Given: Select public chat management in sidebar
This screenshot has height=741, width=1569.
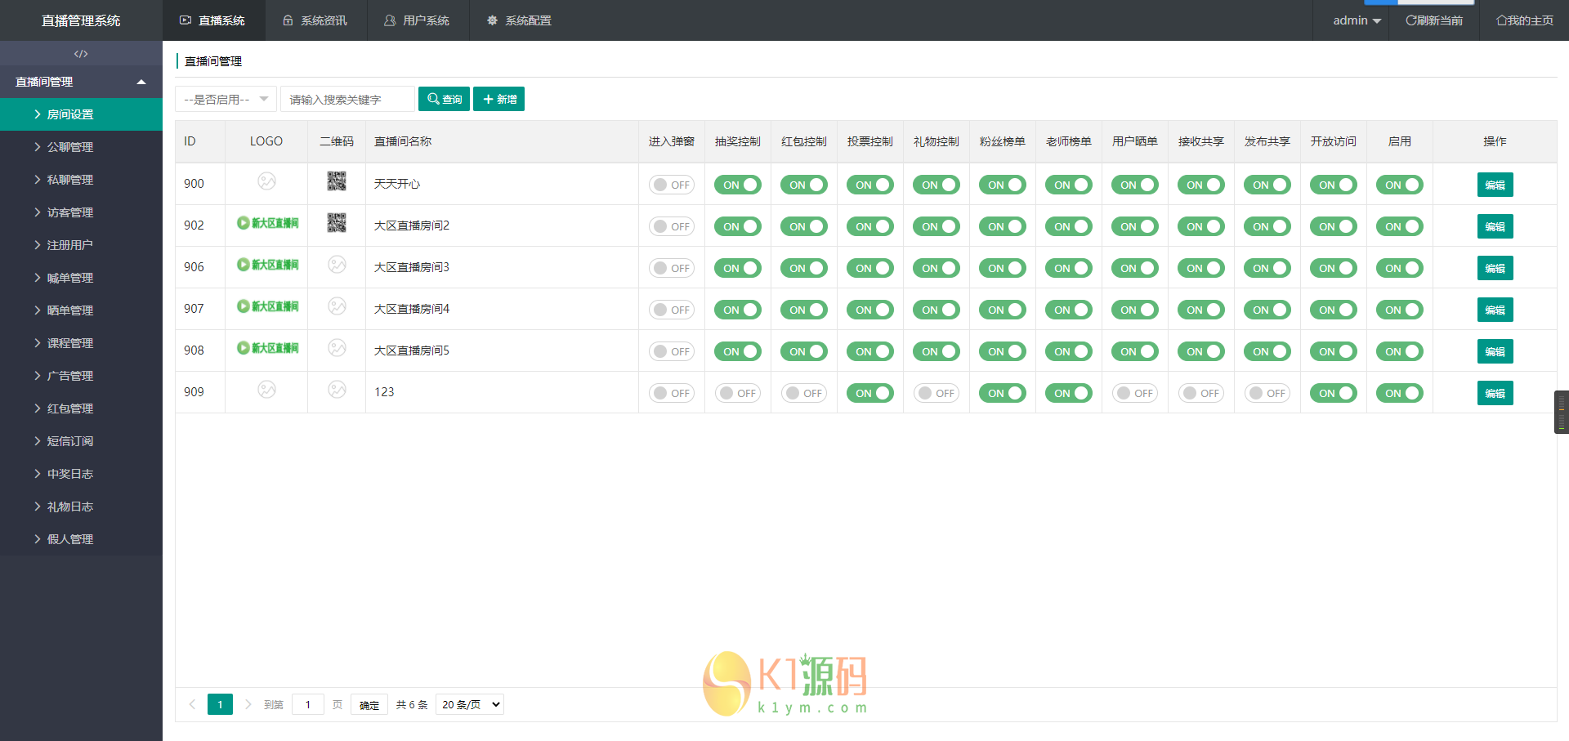Looking at the screenshot, I should click(x=70, y=147).
